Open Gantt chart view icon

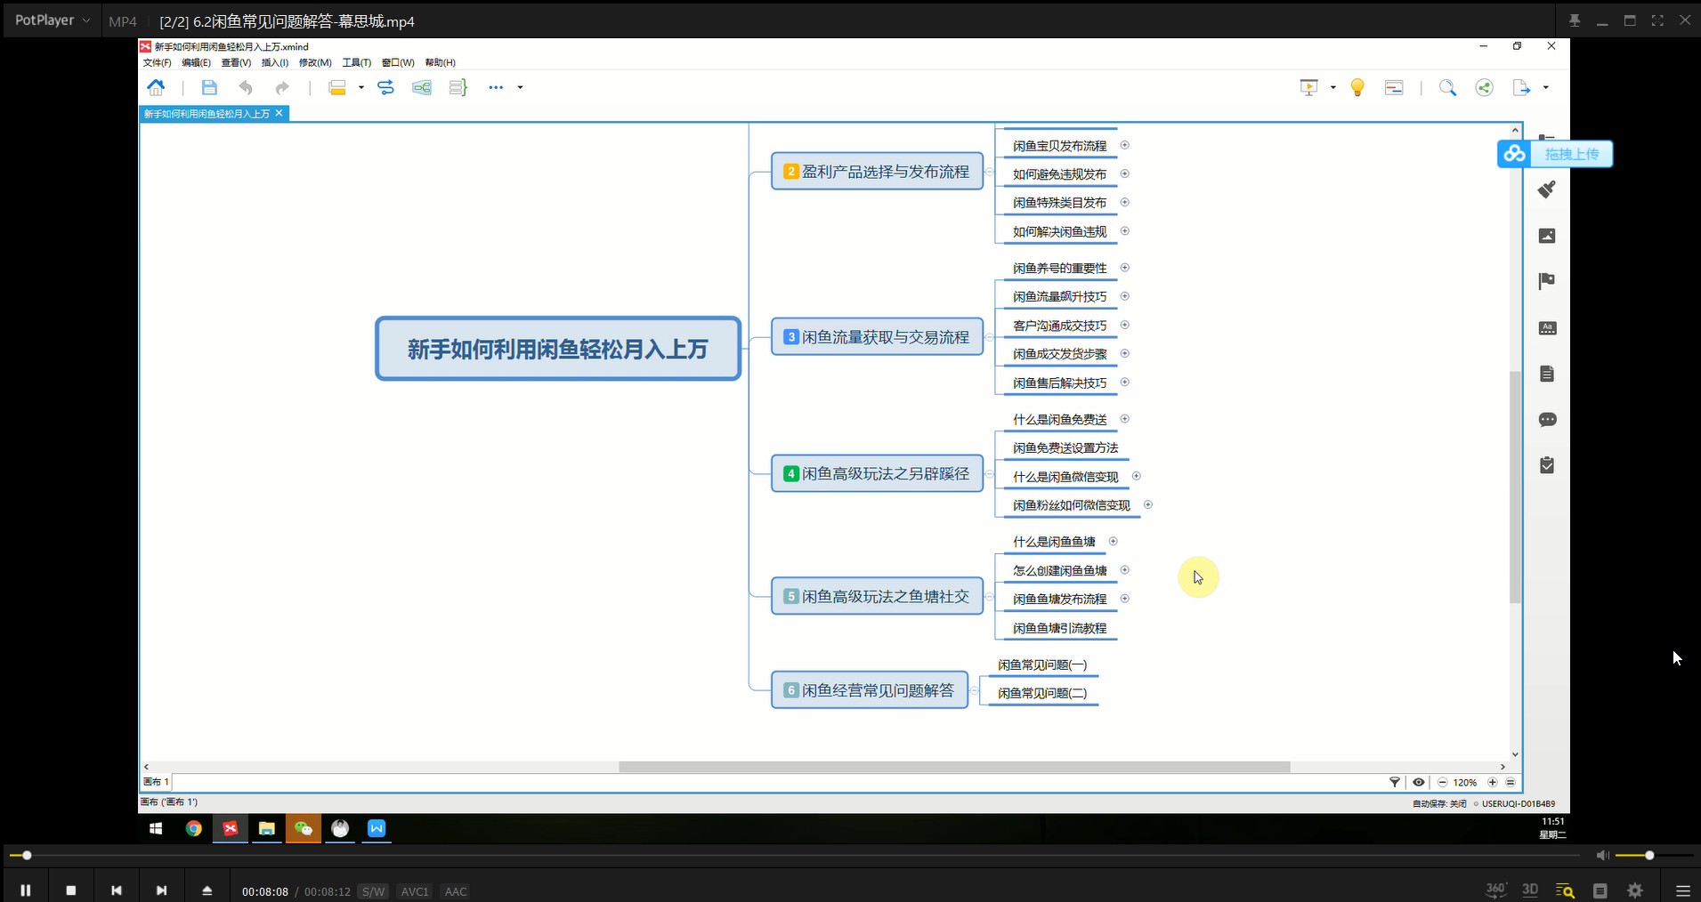(x=1394, y=87)
